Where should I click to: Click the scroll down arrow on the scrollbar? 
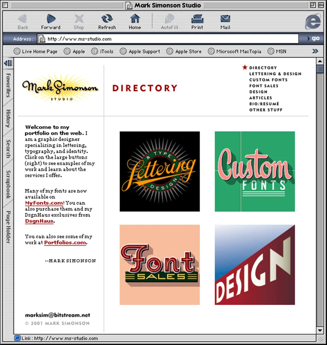pyautogui.click(x=319, y=330)
